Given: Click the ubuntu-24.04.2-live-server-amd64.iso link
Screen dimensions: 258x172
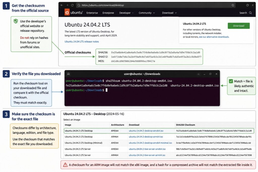Looking at the screenshot, I should point(147,149).
